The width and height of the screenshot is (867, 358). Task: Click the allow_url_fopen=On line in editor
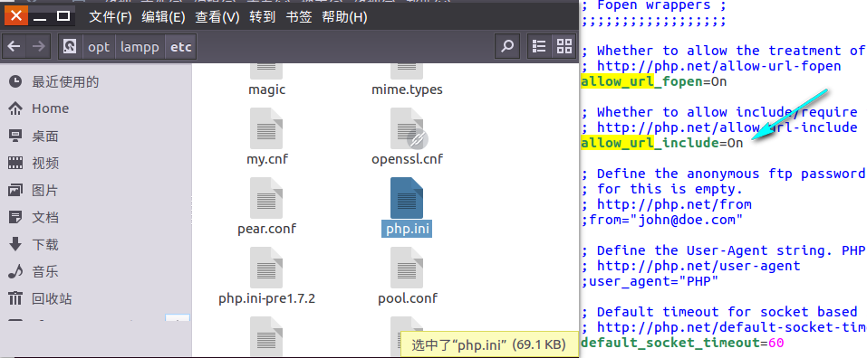pos(653,81)
